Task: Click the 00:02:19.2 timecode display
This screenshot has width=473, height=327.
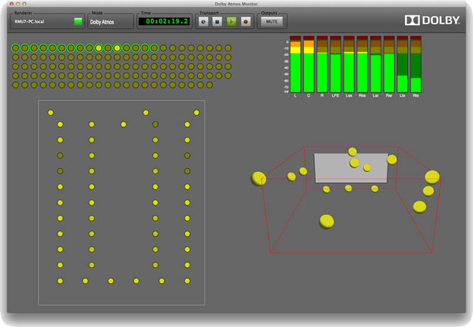Action: tap(164, 21)
